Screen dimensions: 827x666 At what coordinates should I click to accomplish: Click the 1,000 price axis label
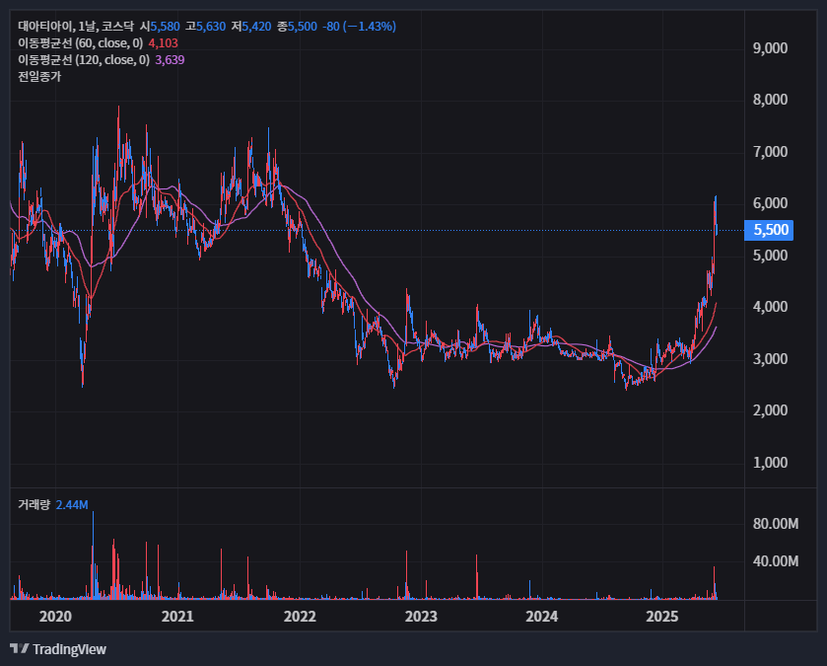point(770,463)
